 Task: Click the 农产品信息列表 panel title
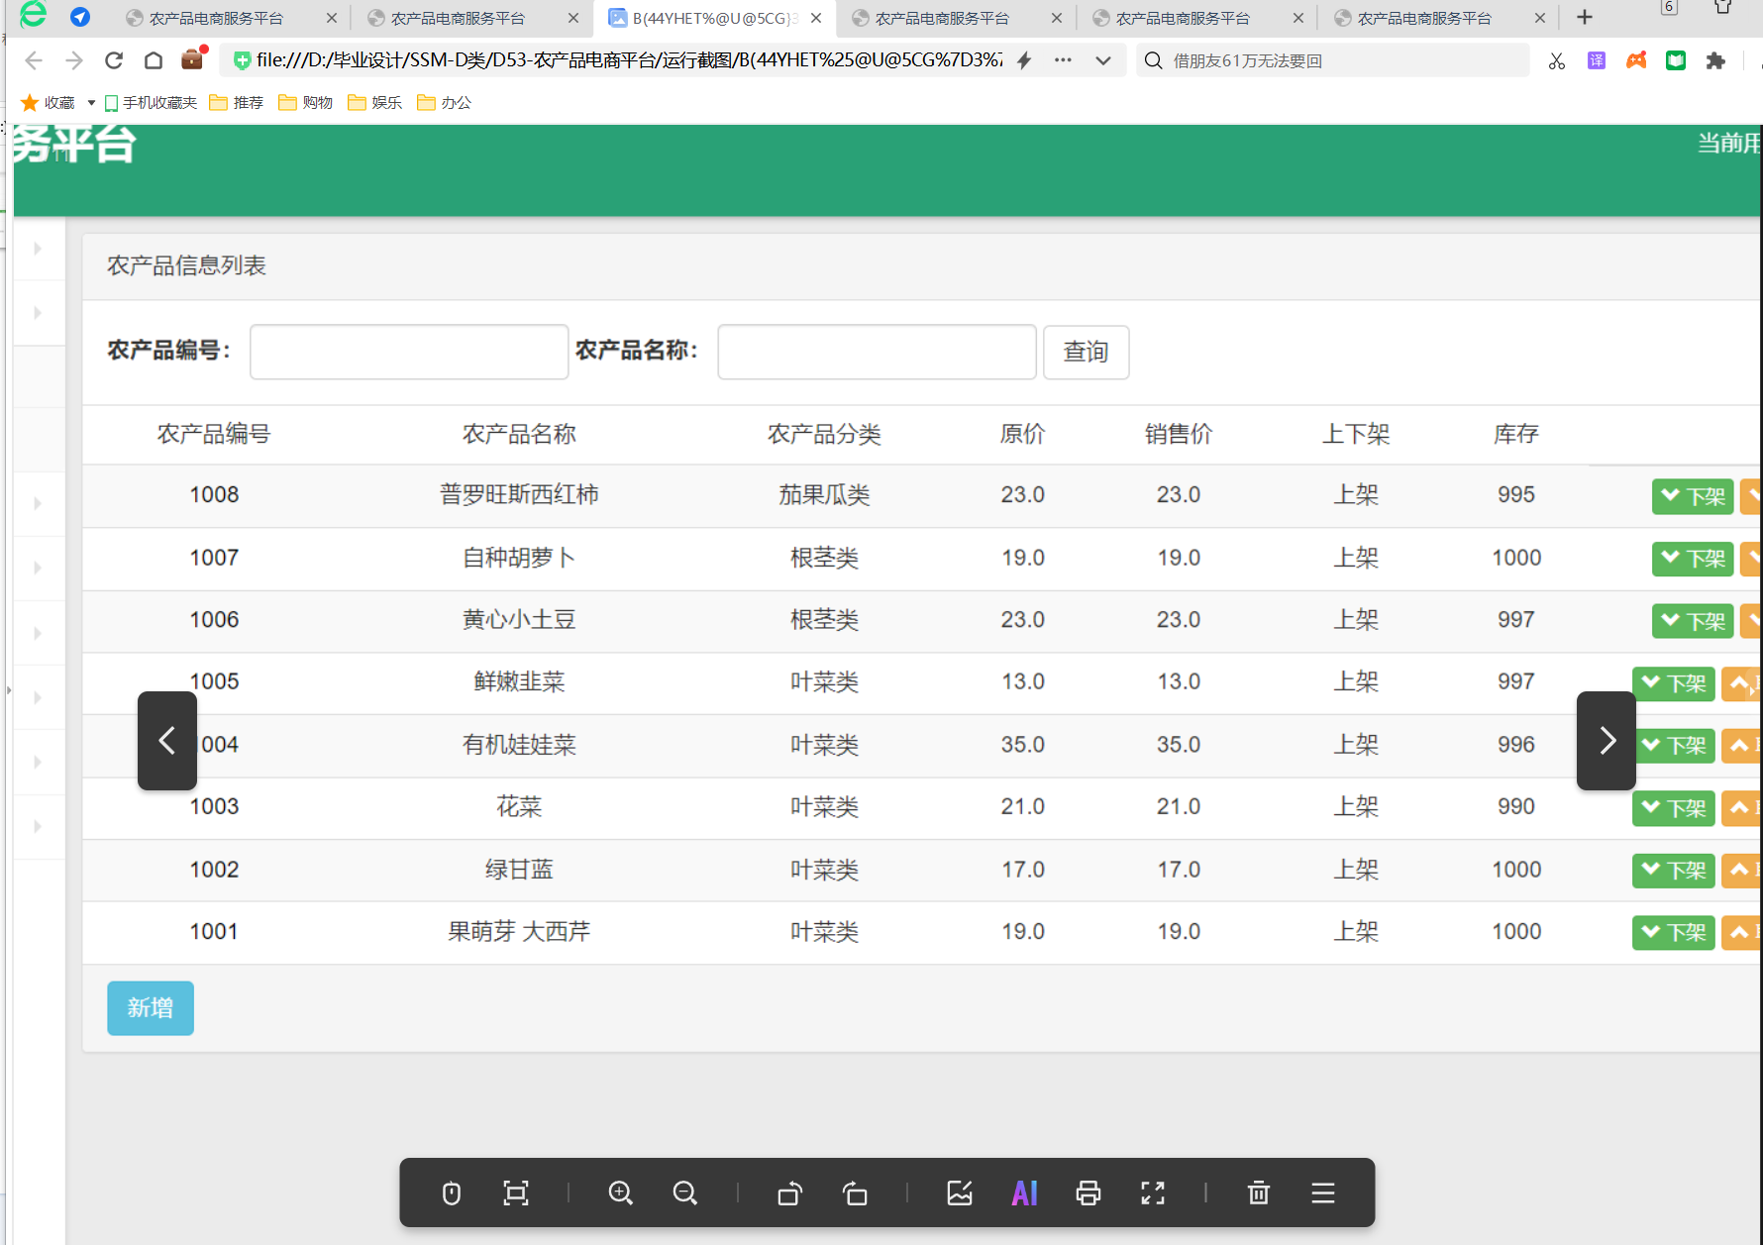[x=186, y=265]
